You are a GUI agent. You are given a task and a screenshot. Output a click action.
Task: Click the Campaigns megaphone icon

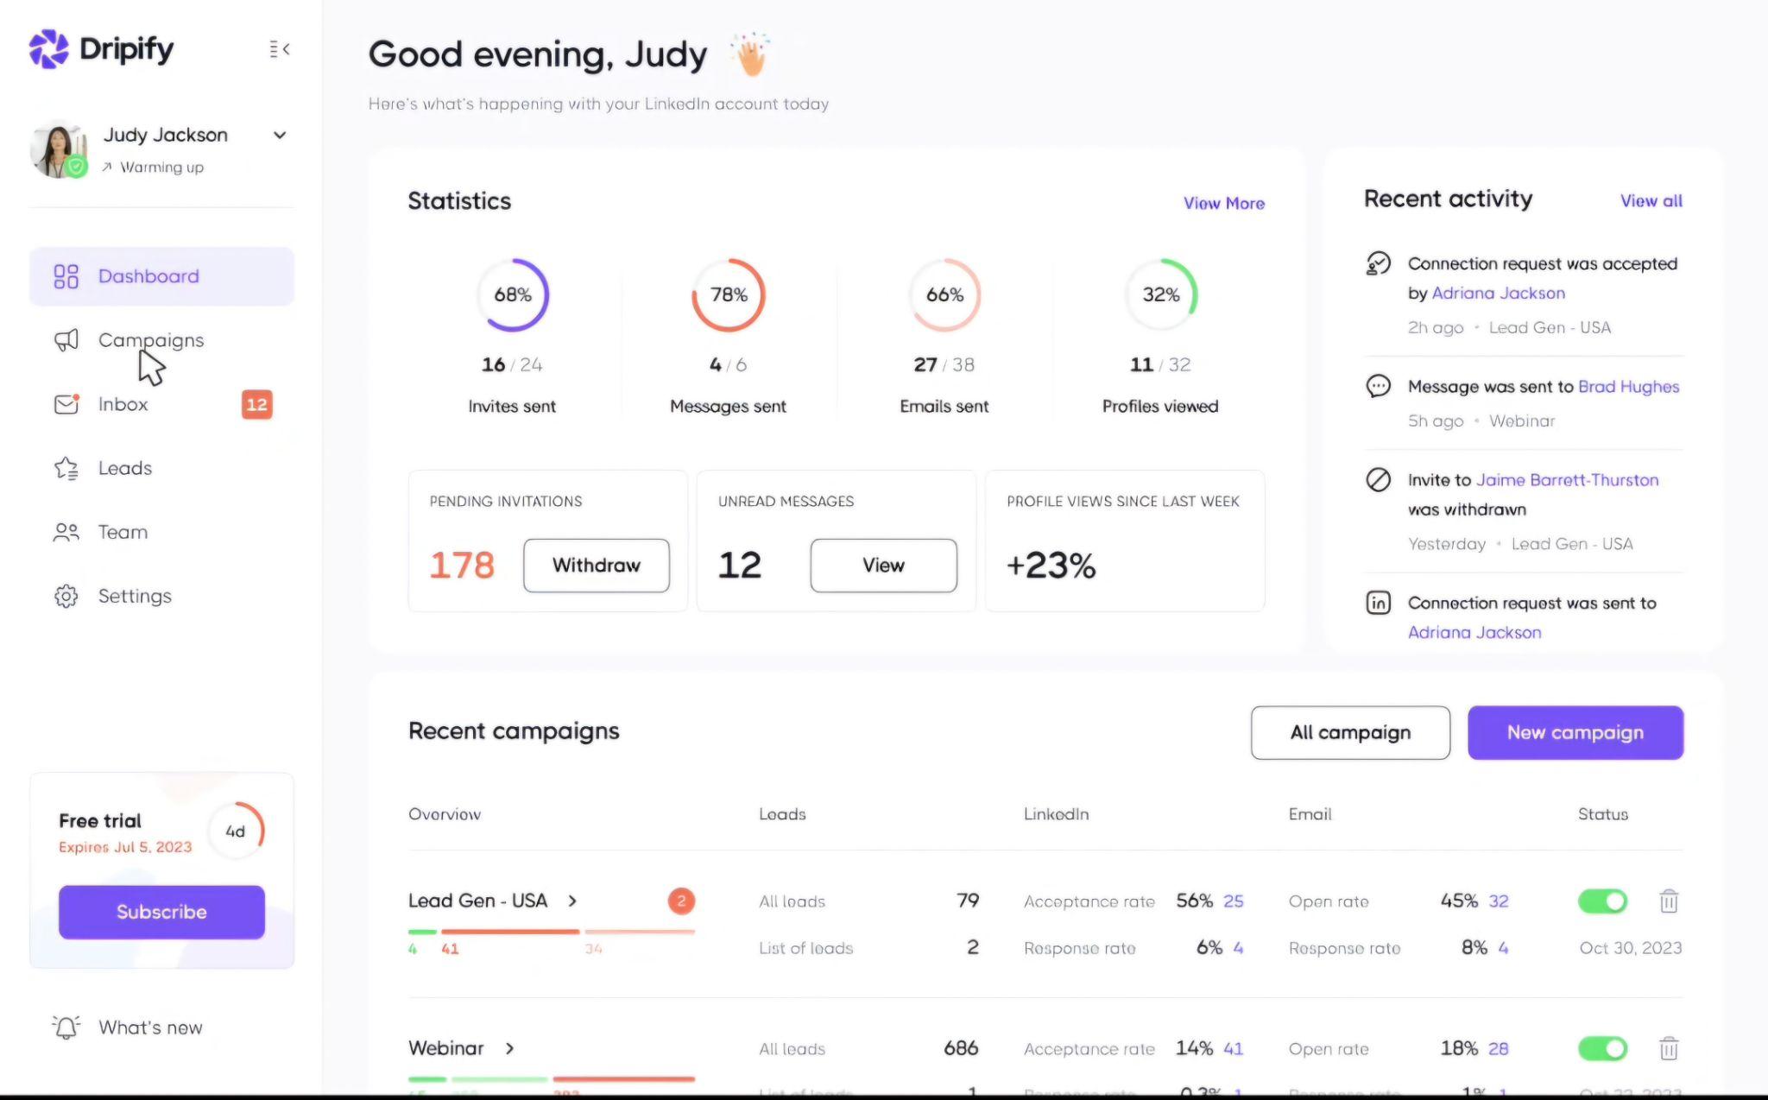66,340
